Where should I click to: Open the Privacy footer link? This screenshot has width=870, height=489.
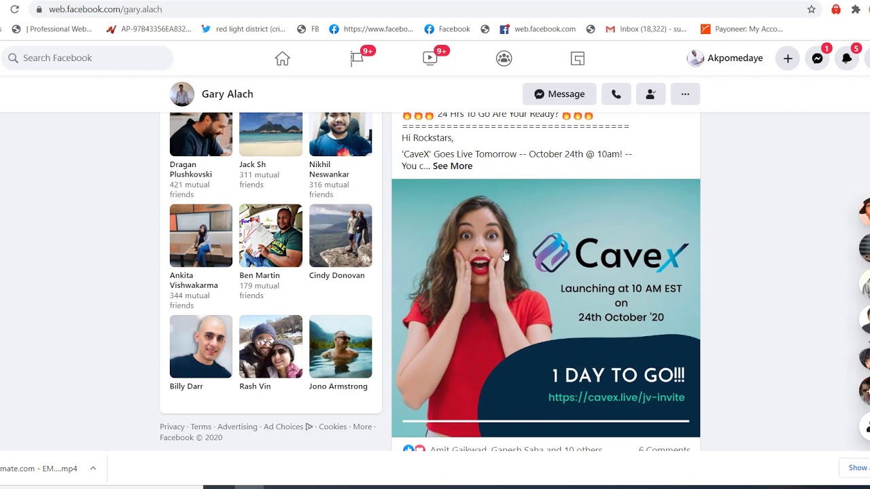click(x=172, y=427)
